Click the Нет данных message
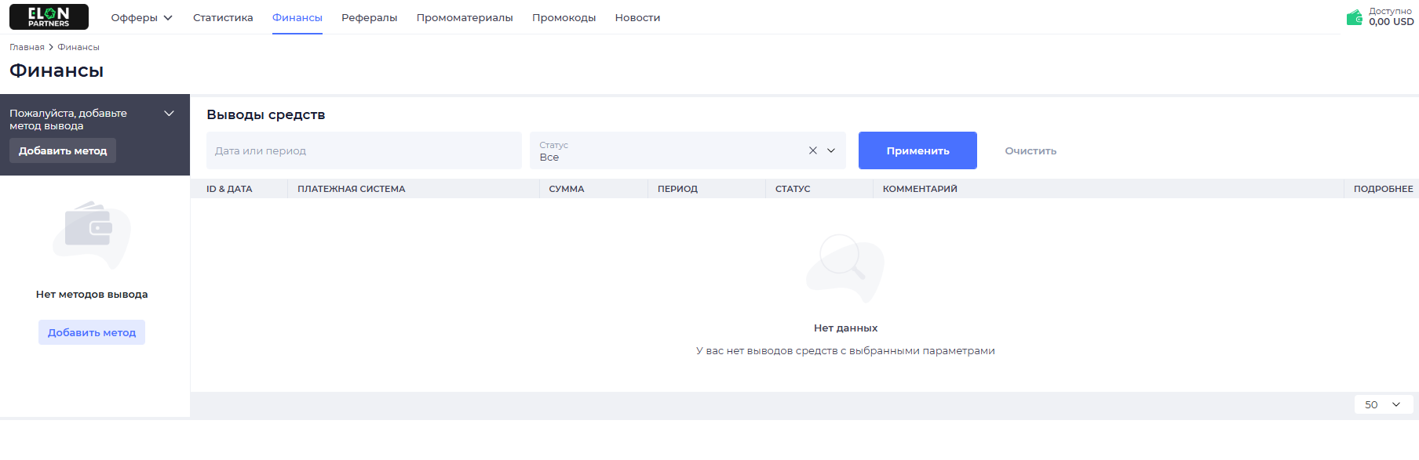1419x460 pixels. [845, 328]
